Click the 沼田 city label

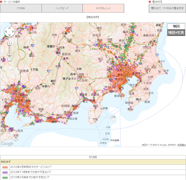[99, 28]
